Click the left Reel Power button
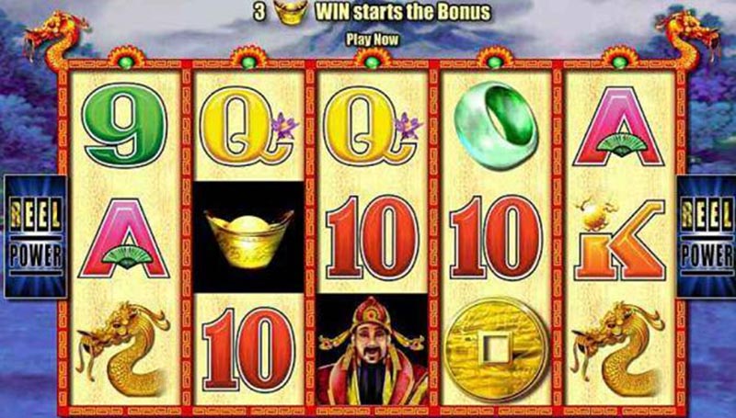736x418 pixels. coord(36,237)
